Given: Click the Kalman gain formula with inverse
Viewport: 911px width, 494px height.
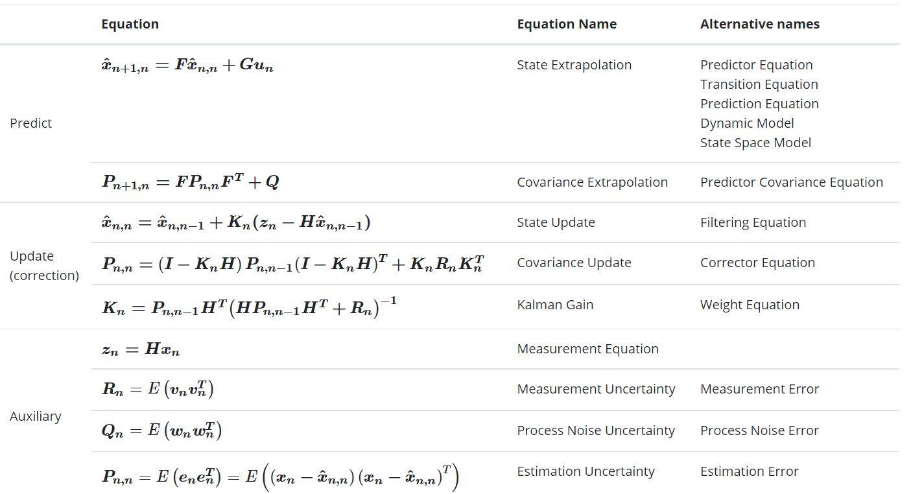Looking at the screenshot, I should [249, 305].
